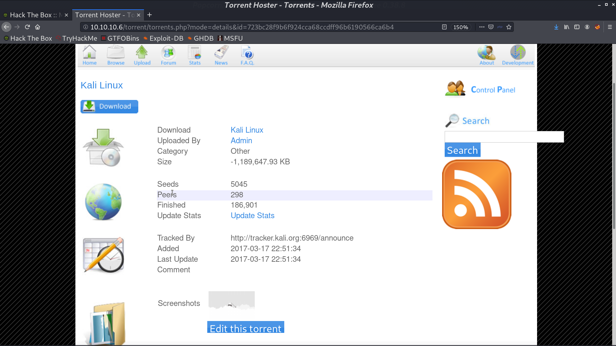Image resolution: width=616 pixels, height=346 pixels.
Task: Click the blue Download button
Action: point(109,107)
